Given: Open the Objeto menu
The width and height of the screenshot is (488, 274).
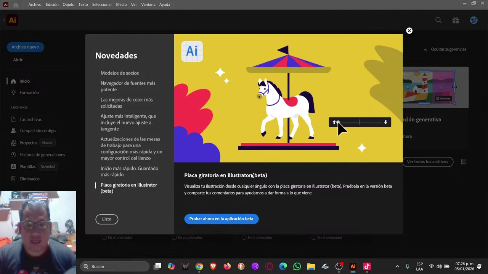Looking at the screenshot, I should click(69, 5).
